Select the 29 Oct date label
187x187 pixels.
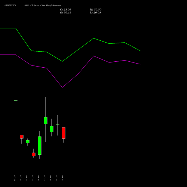click(56, 178)
